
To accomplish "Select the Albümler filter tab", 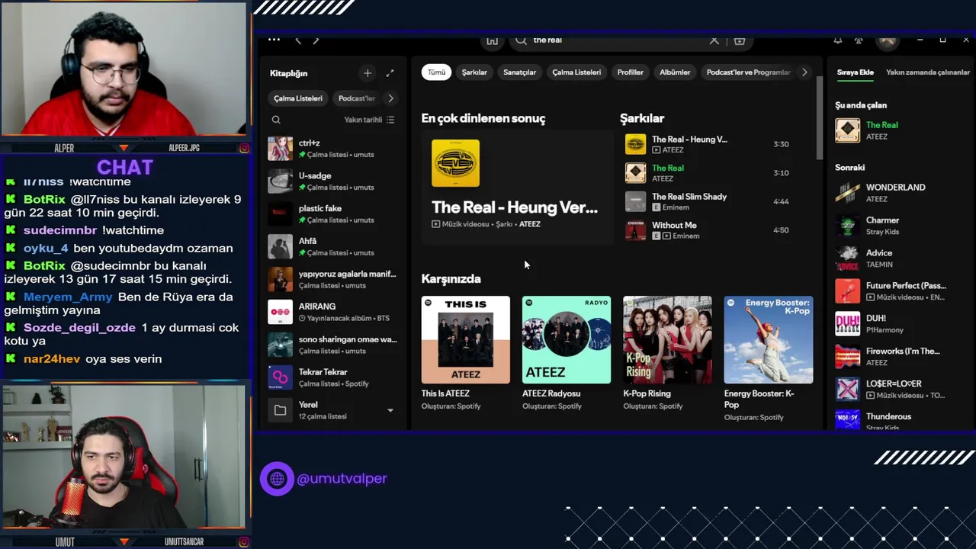I will click(x=675, y=72).
